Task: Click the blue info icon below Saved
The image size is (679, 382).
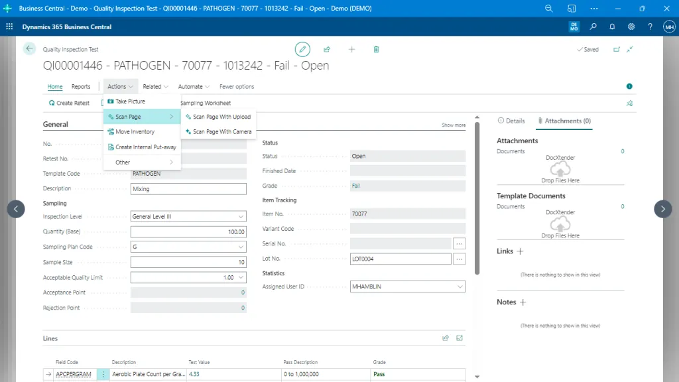Action: tap(629, 86)
